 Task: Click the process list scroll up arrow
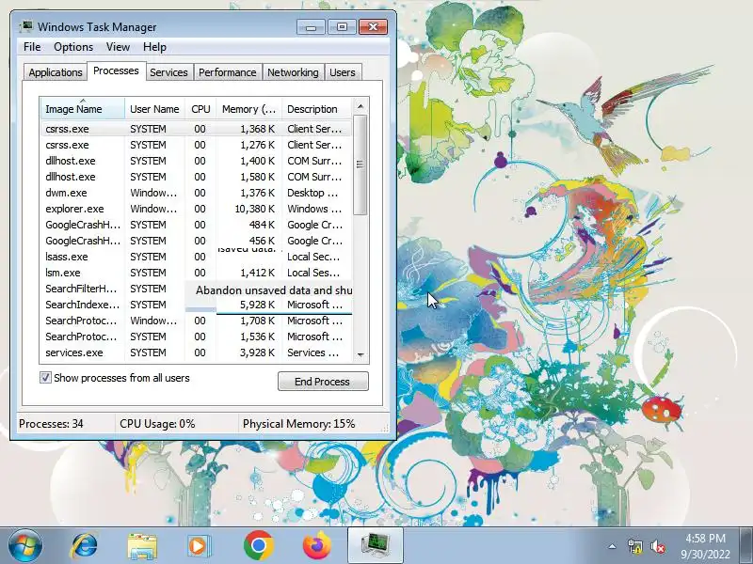pos(360,106)
